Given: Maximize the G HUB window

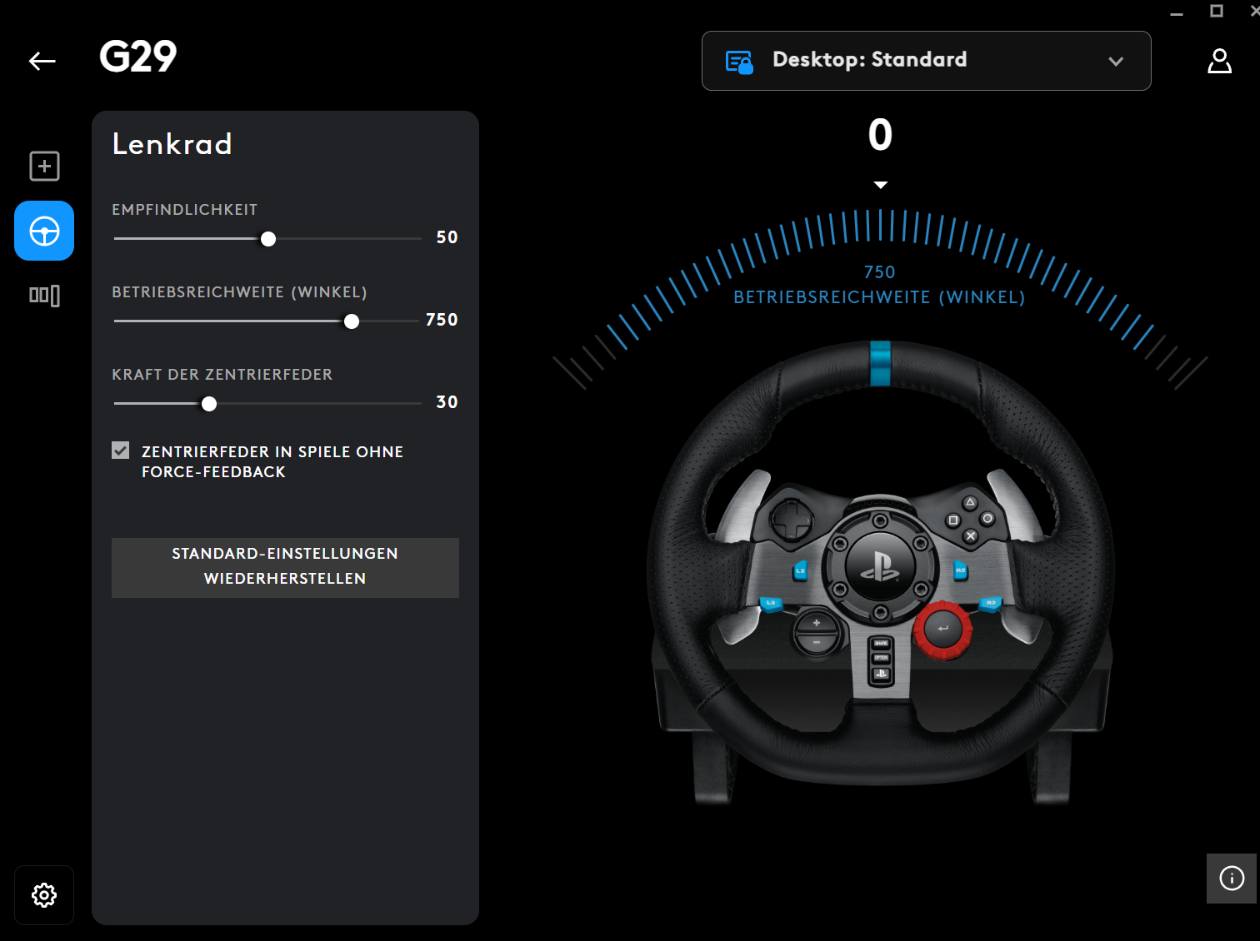Looking at the screenshot, I should [x=1217, y=11].
